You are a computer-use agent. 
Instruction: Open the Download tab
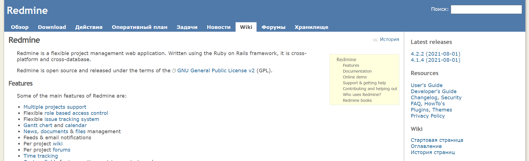point(52,27)
